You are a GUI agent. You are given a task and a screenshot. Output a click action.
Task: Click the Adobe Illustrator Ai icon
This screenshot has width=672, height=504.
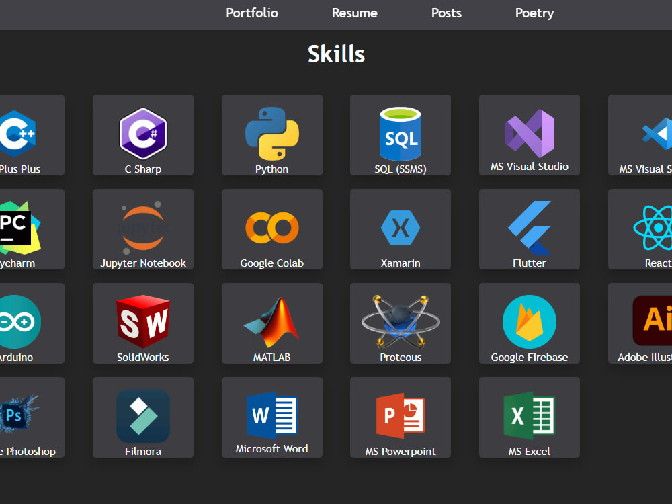click(x=653, y=321)
